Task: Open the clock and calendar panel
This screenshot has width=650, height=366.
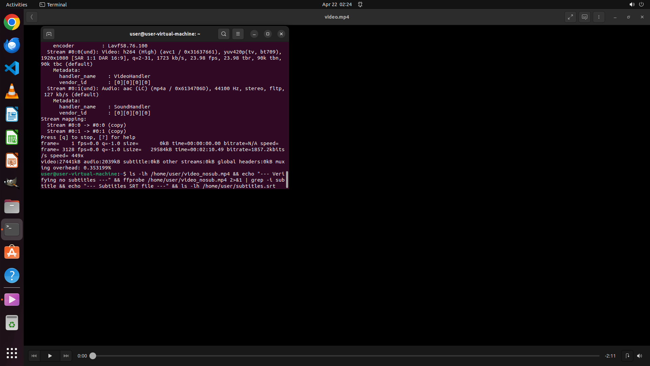Action: 337,4
